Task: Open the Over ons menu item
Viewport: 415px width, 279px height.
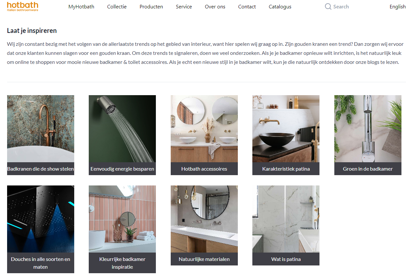Action: (215, 6)
